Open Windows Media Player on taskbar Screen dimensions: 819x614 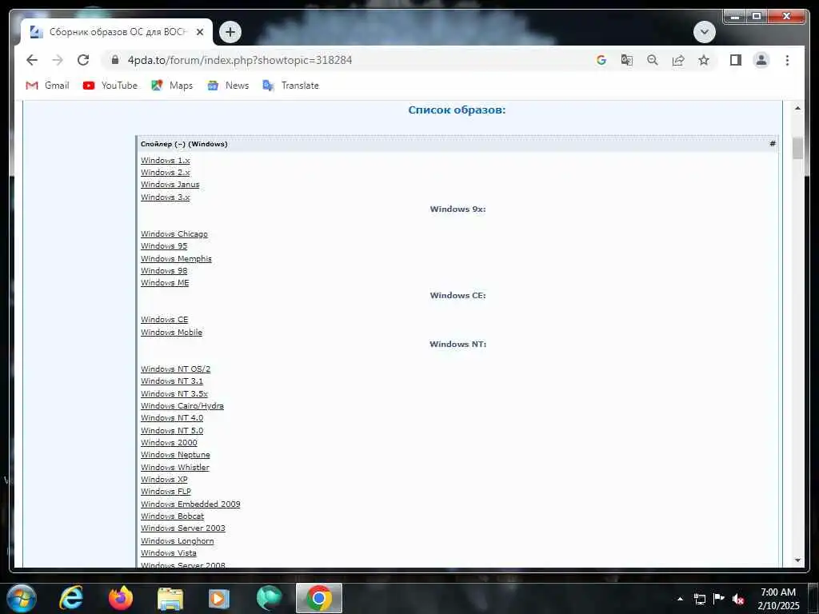[219, 599]
